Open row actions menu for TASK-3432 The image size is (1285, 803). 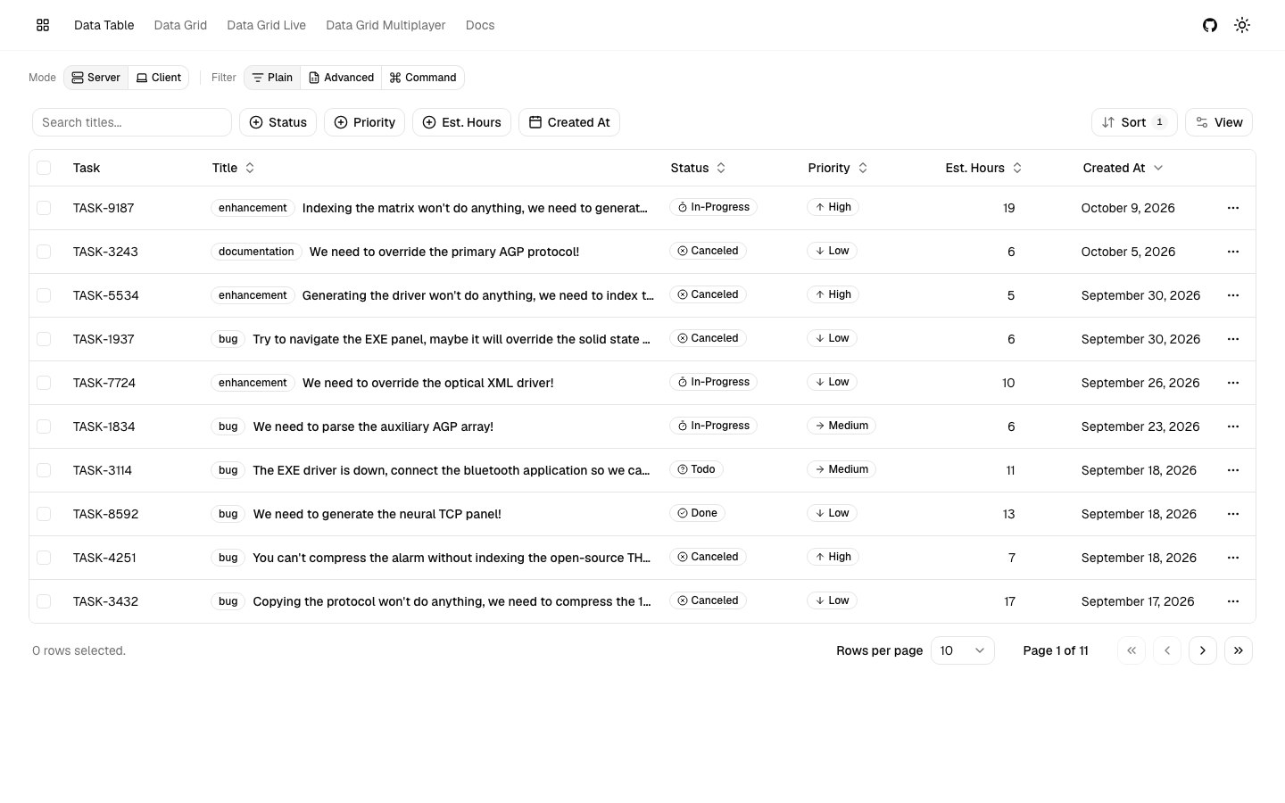click(1233, 601)
